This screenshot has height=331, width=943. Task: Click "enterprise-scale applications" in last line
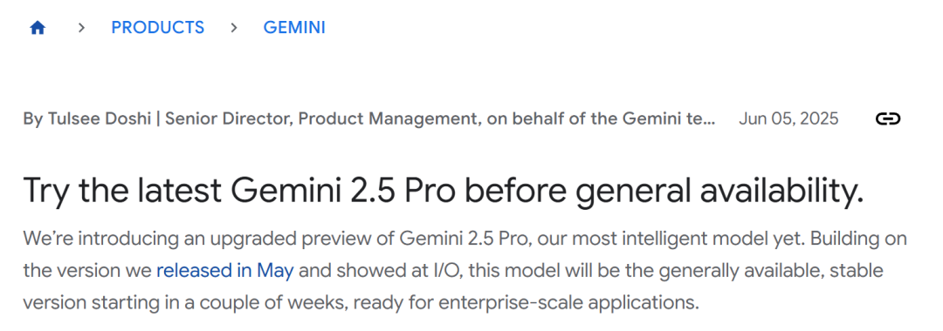point(568,301)
